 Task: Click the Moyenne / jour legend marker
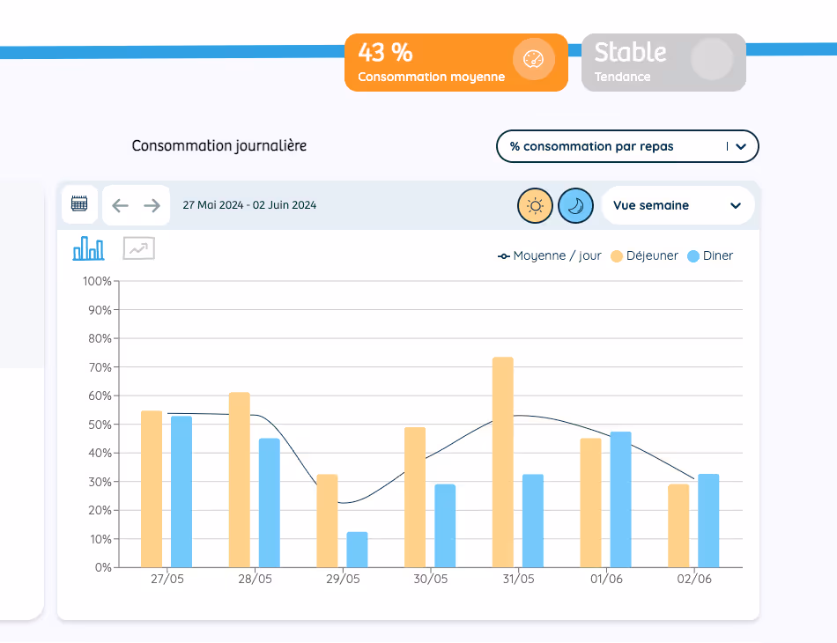point(504,255)
